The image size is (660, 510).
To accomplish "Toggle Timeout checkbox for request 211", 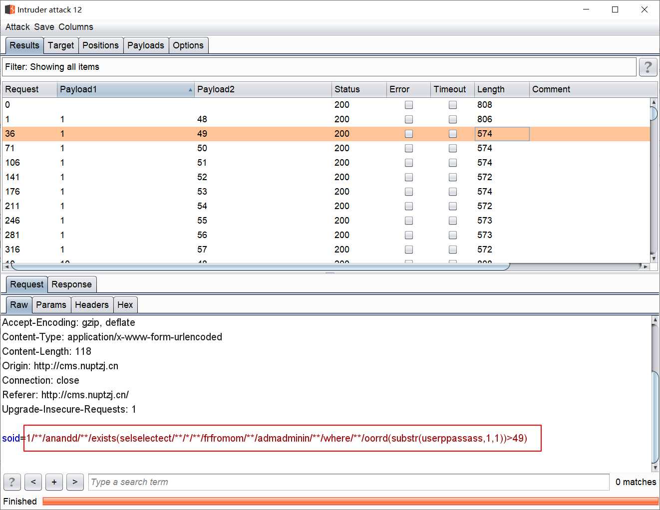I will 453,206.
